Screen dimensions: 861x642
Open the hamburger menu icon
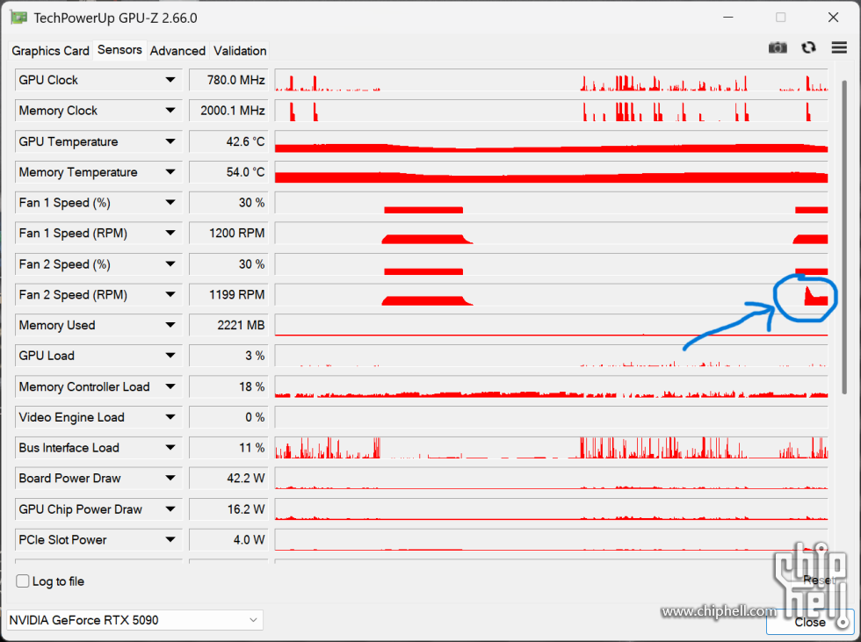pyautogui.click(x=839, y=47)
